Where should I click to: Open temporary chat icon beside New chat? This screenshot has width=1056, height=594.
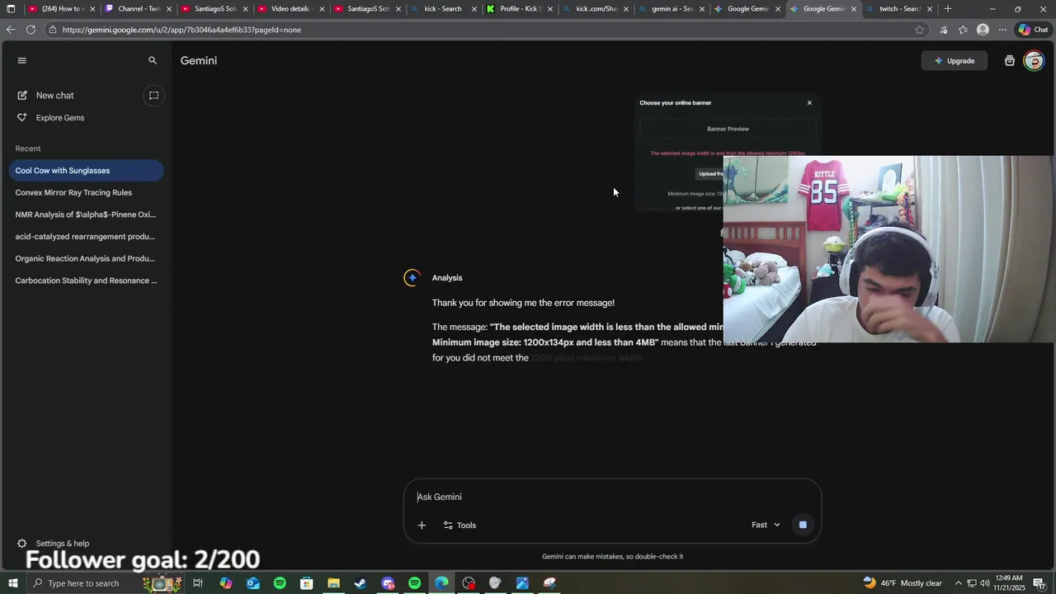(x=153, y=96)
